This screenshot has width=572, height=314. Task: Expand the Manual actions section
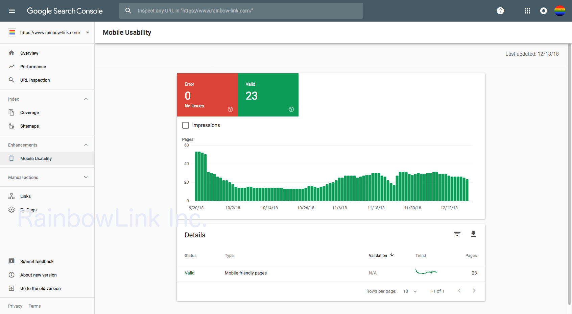coord(86,177)
